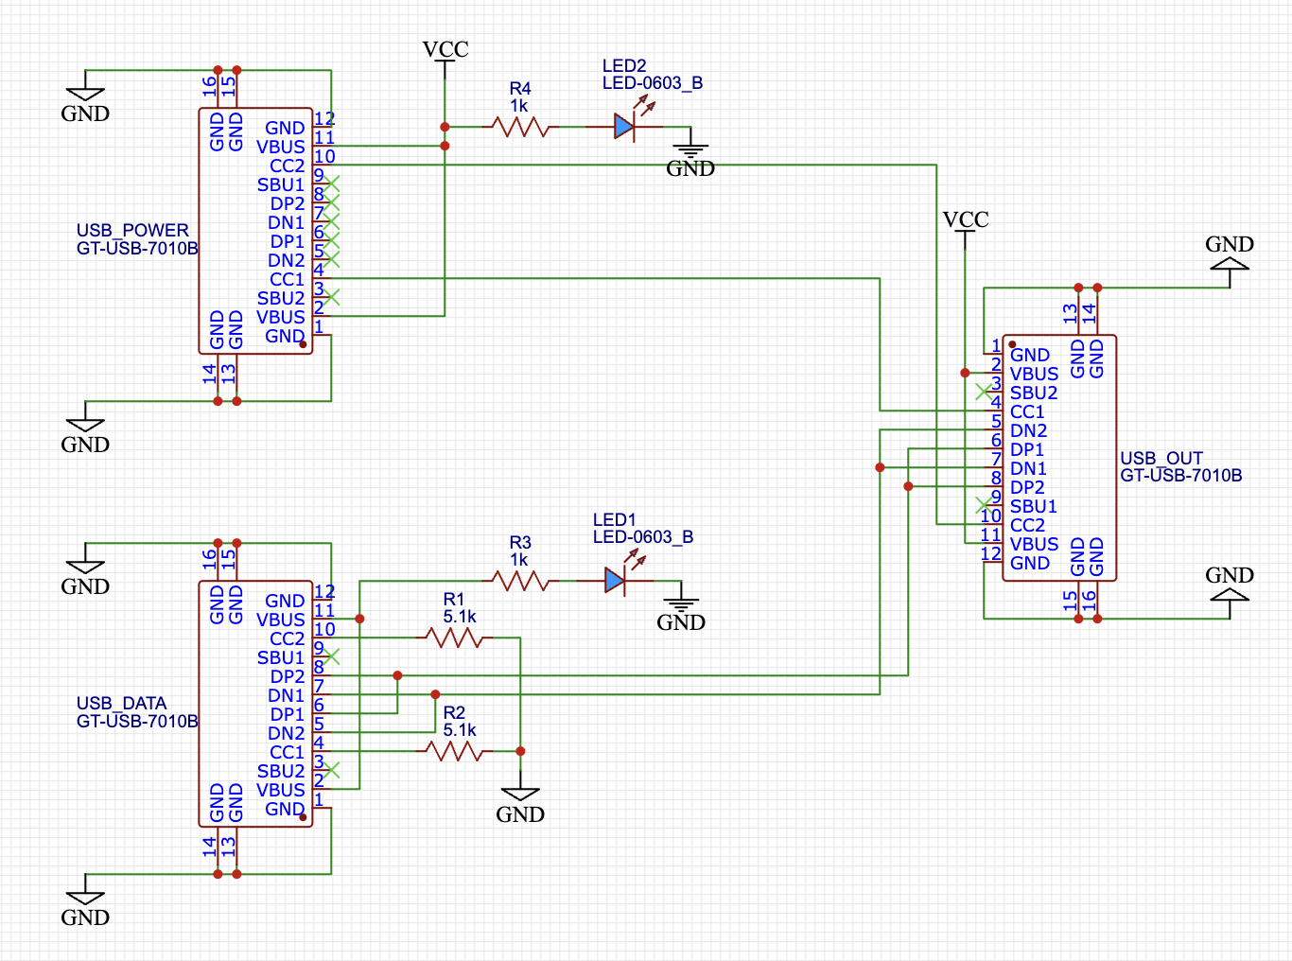Select the R2 resistor symbol
This screenshot has height=961, width=1292.
454,751
